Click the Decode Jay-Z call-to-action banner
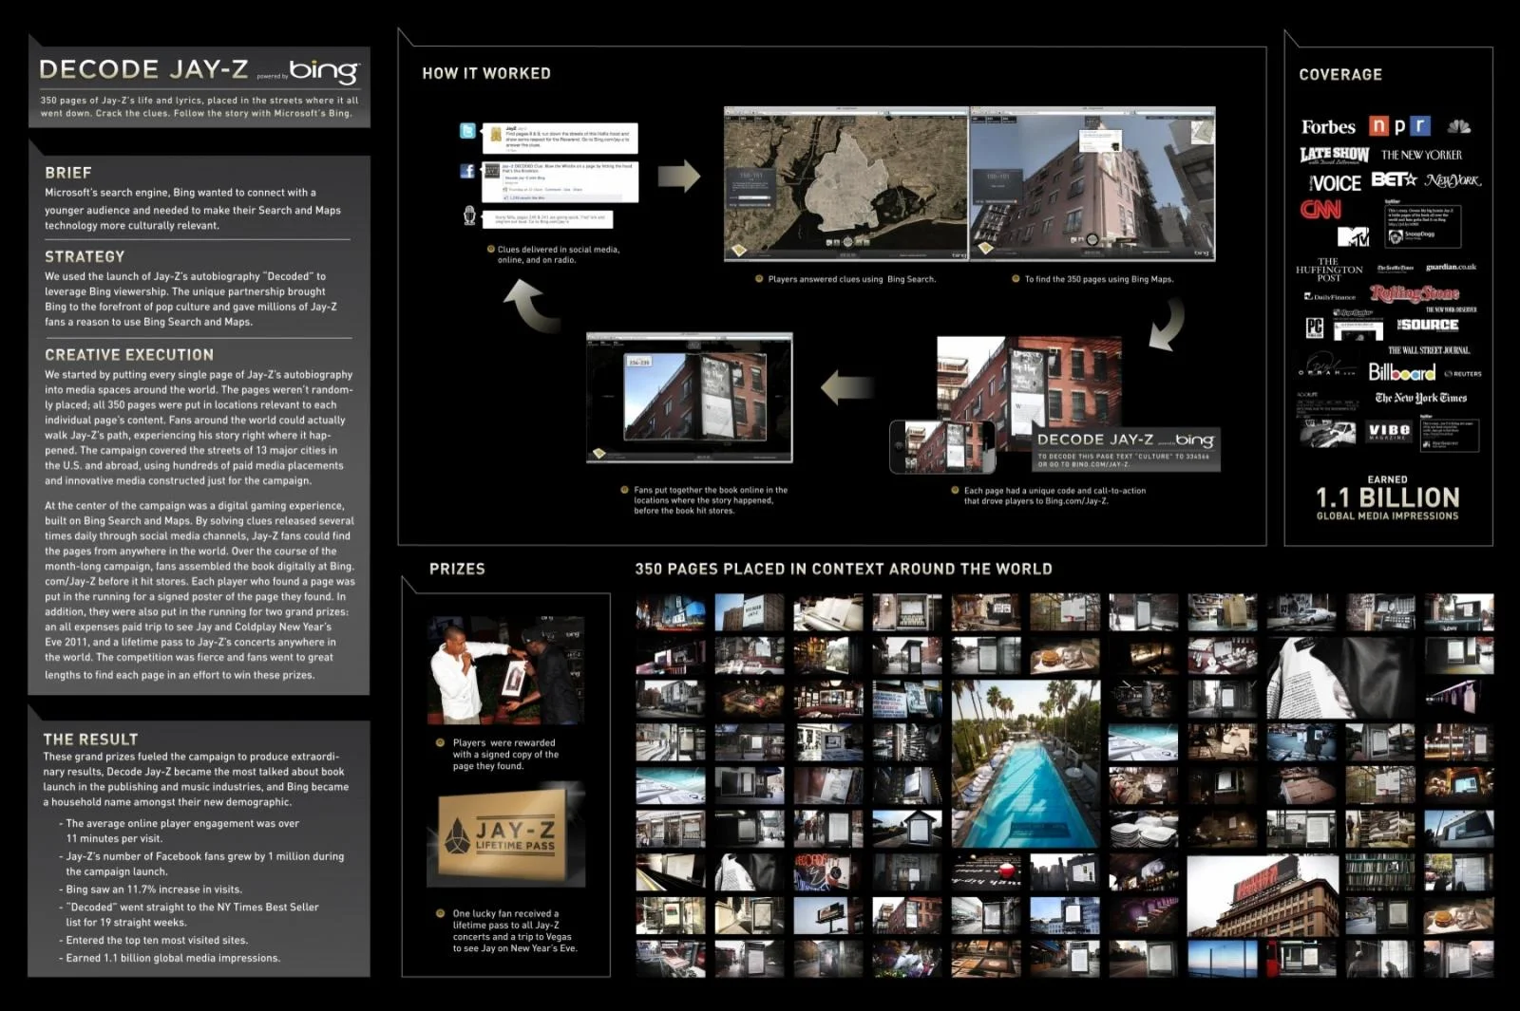Image resolution: width=1520 pixels, height=1011 pixels. coord(1127,448)
